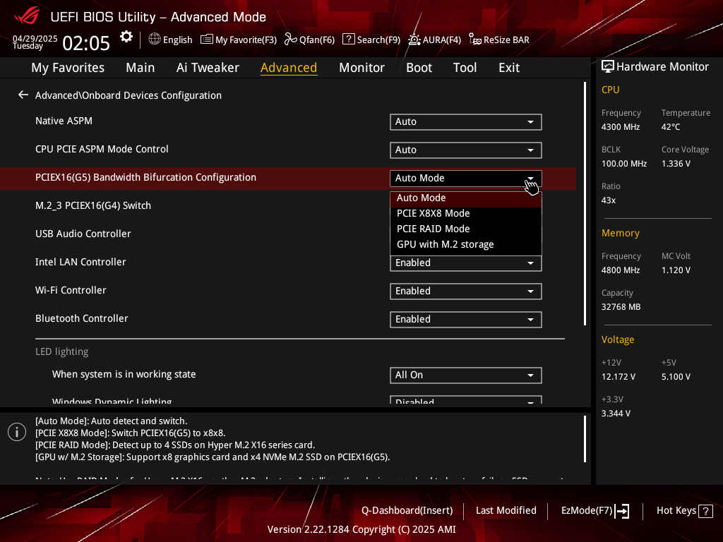The image size is (723, 542).
Task: Click the help text panel scrollbar
Action: click(x=585, y=439)
